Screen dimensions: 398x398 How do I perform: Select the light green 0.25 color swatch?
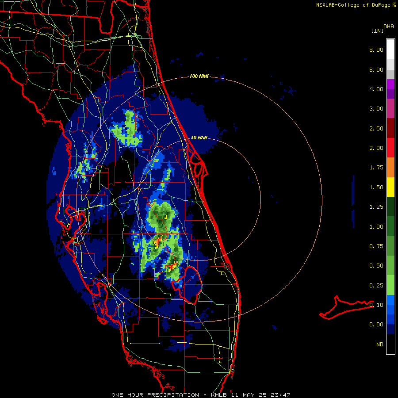pos(390,285)
